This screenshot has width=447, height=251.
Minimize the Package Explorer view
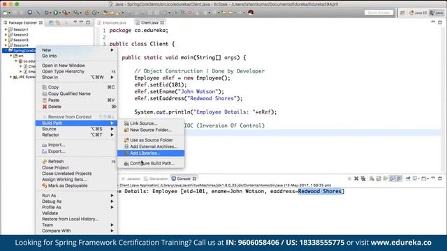pyautogui.click(x=81, y=22)
